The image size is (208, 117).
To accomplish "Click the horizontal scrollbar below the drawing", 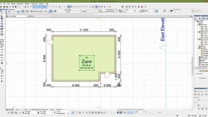I will coord(130,110).
